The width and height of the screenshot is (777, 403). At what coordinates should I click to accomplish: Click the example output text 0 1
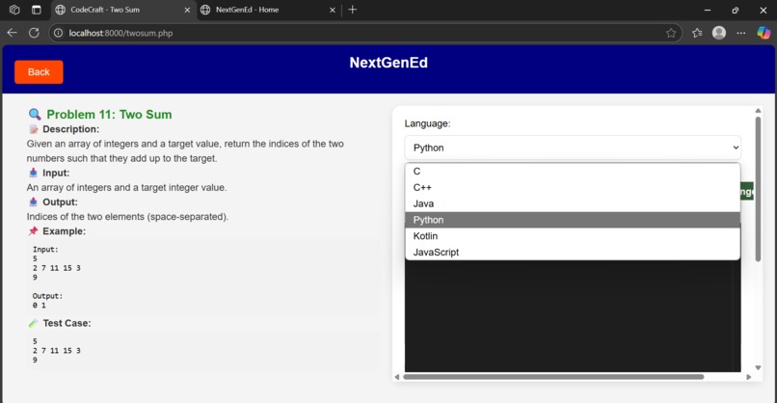pyautogui.click(x=40, y=306)
